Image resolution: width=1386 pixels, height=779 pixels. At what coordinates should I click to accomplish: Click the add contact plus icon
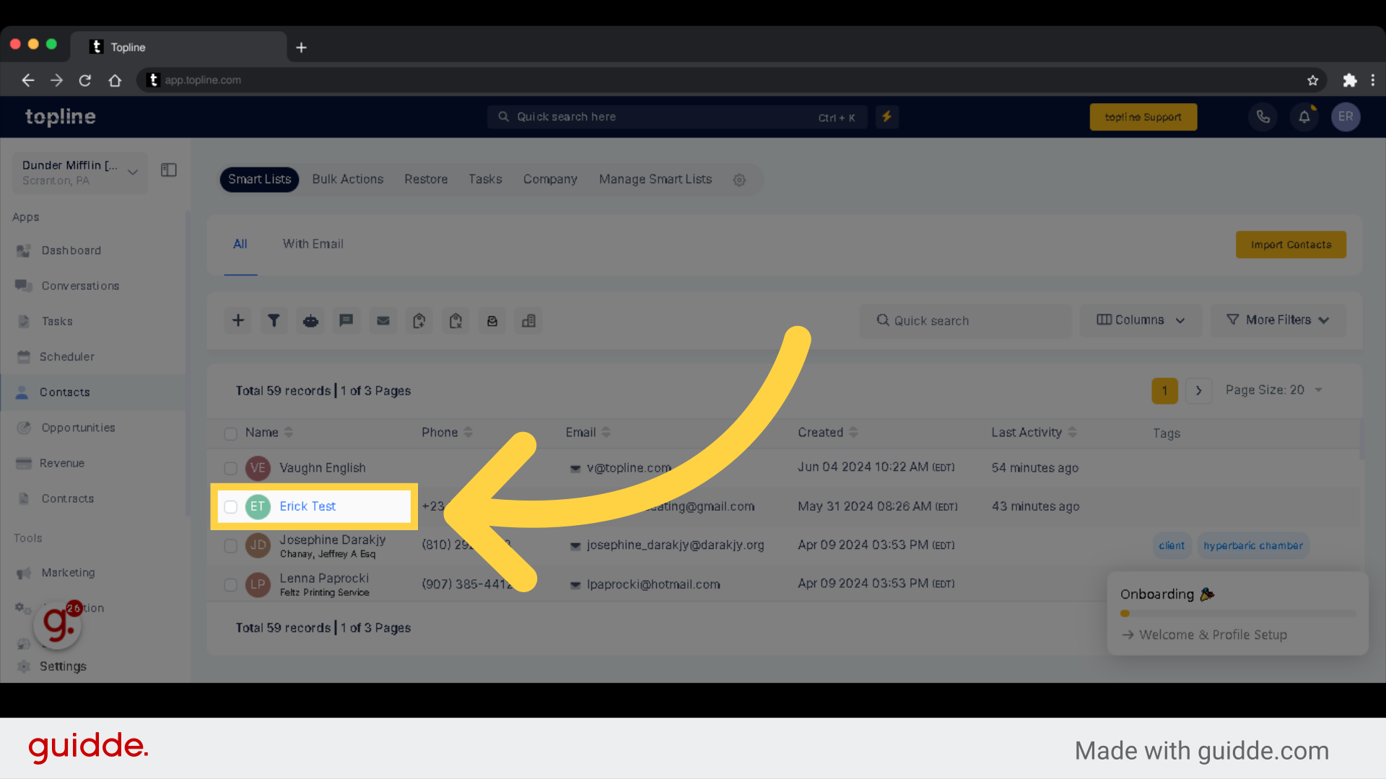click(238, 320)
